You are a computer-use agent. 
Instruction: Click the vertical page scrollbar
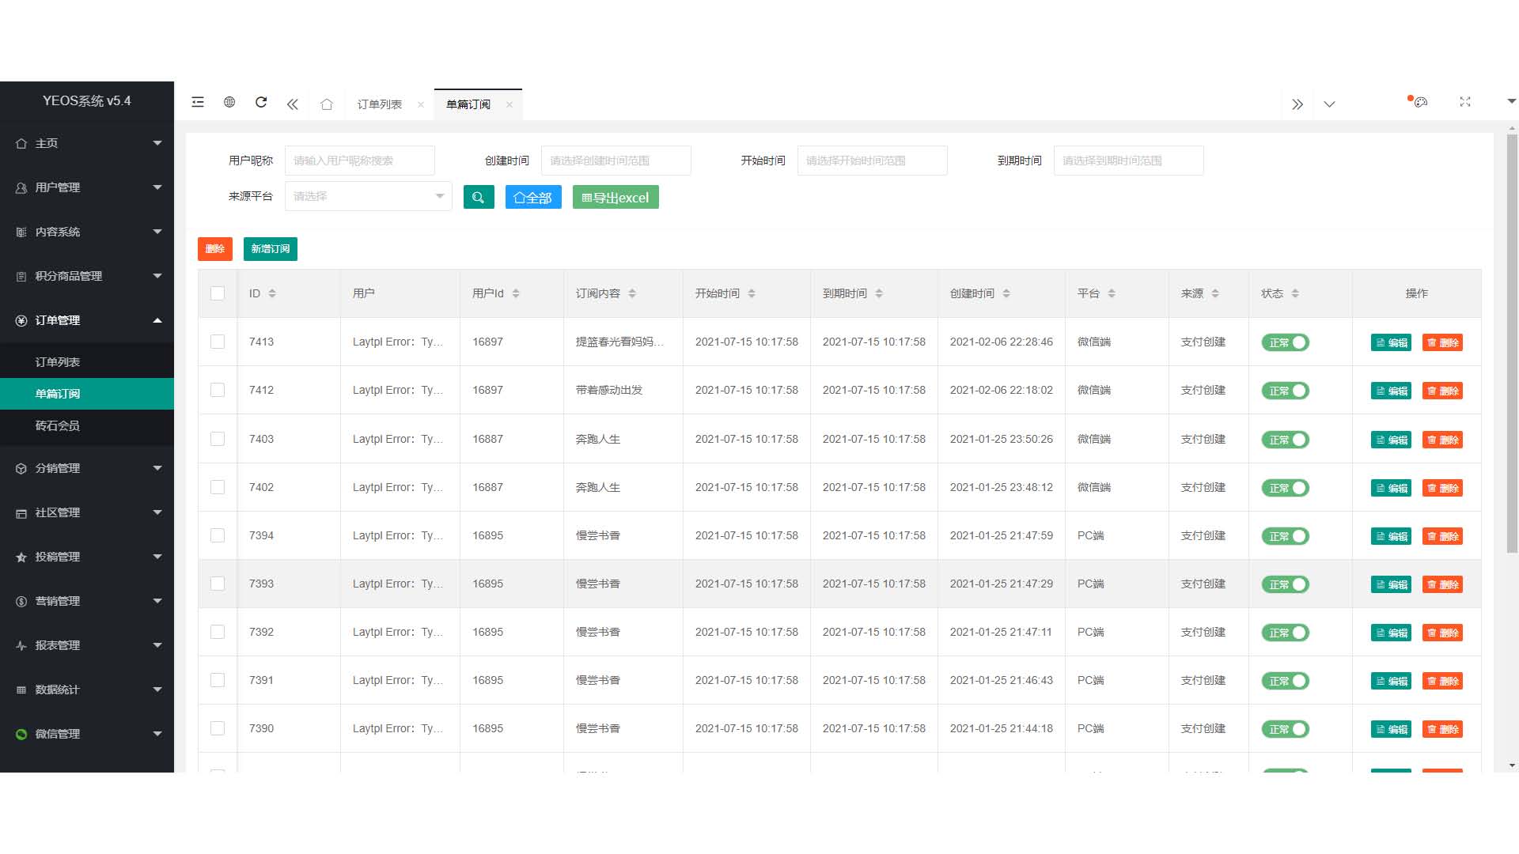(x=1512, y=343)
